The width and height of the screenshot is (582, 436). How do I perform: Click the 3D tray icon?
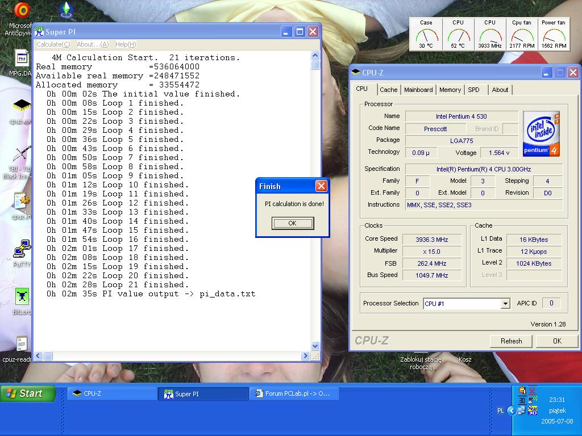(532, 410)
